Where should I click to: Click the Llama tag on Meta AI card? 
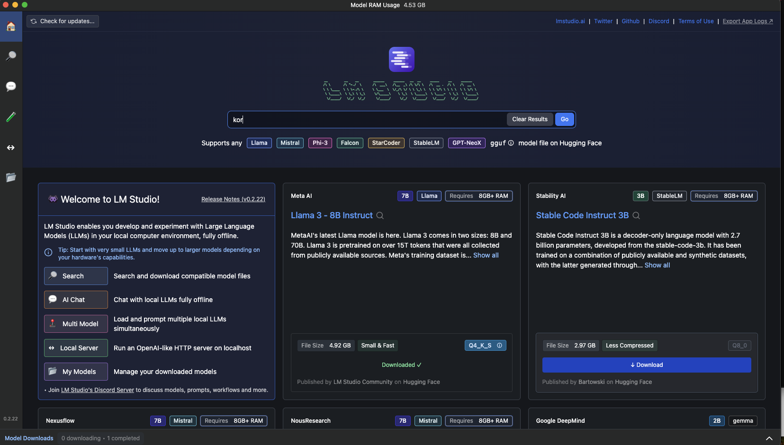coord(429,196)
